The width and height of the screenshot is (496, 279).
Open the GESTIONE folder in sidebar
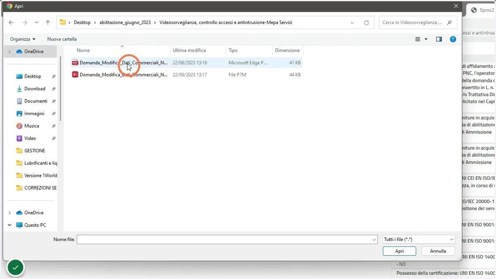35,151
